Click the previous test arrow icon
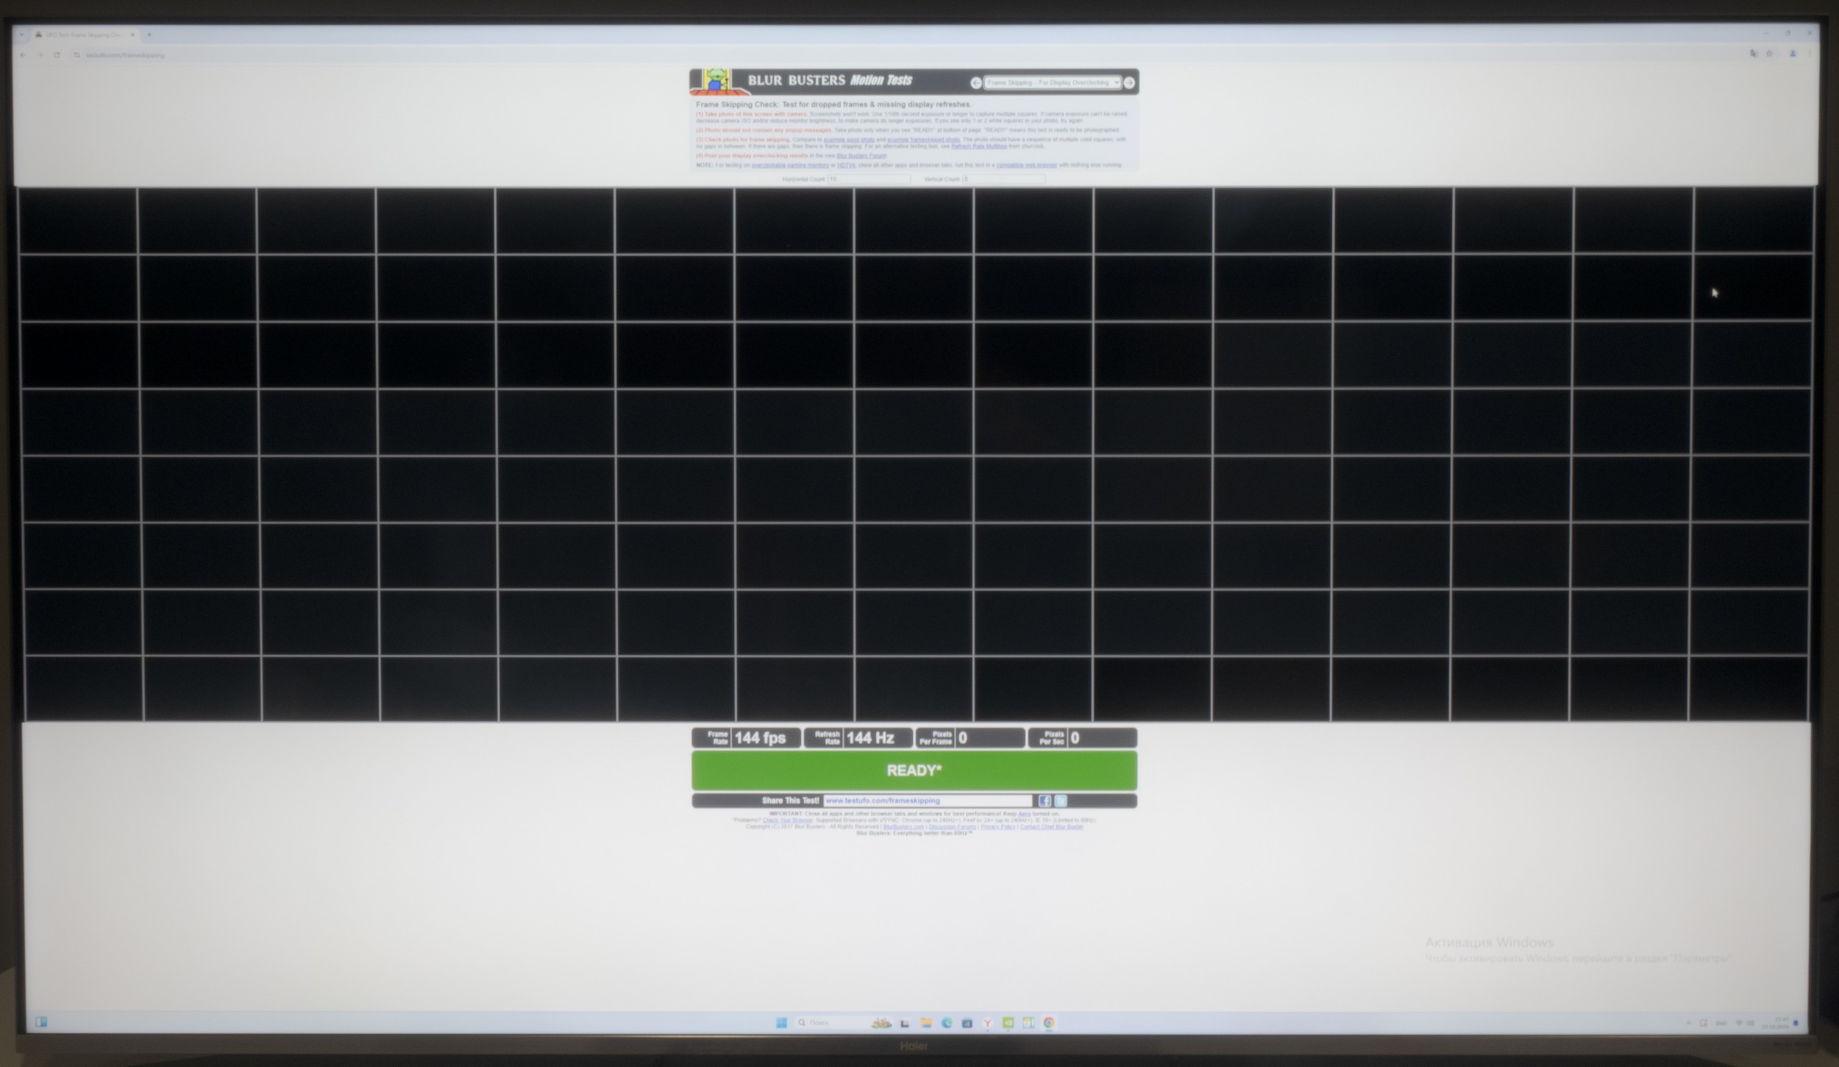1839x1067 pixels. point(975,82)
